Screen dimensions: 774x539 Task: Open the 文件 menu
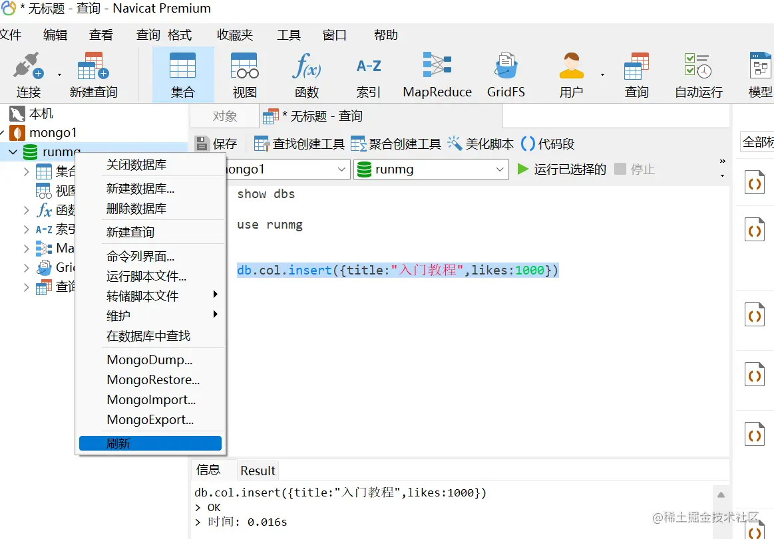click(11, 35)
